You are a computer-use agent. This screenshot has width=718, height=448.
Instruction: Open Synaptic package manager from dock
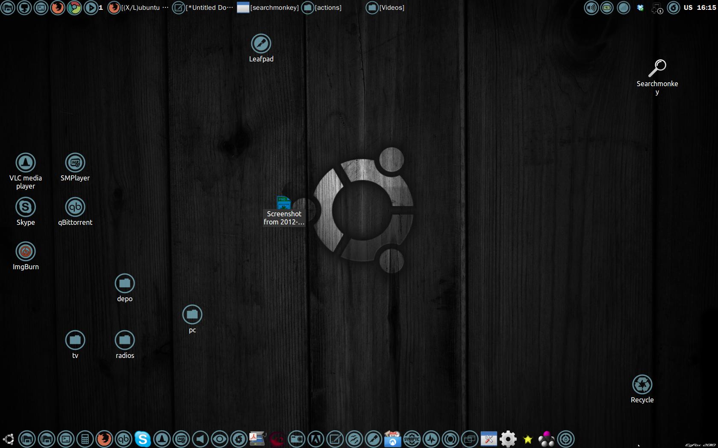pos(412,439)
